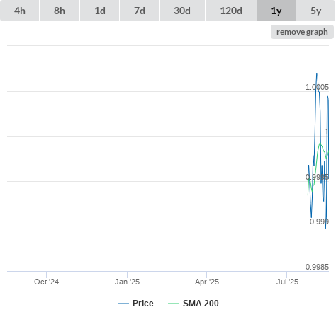
Task: Switch chart to 30d range
Action: (x=182, y=11)
